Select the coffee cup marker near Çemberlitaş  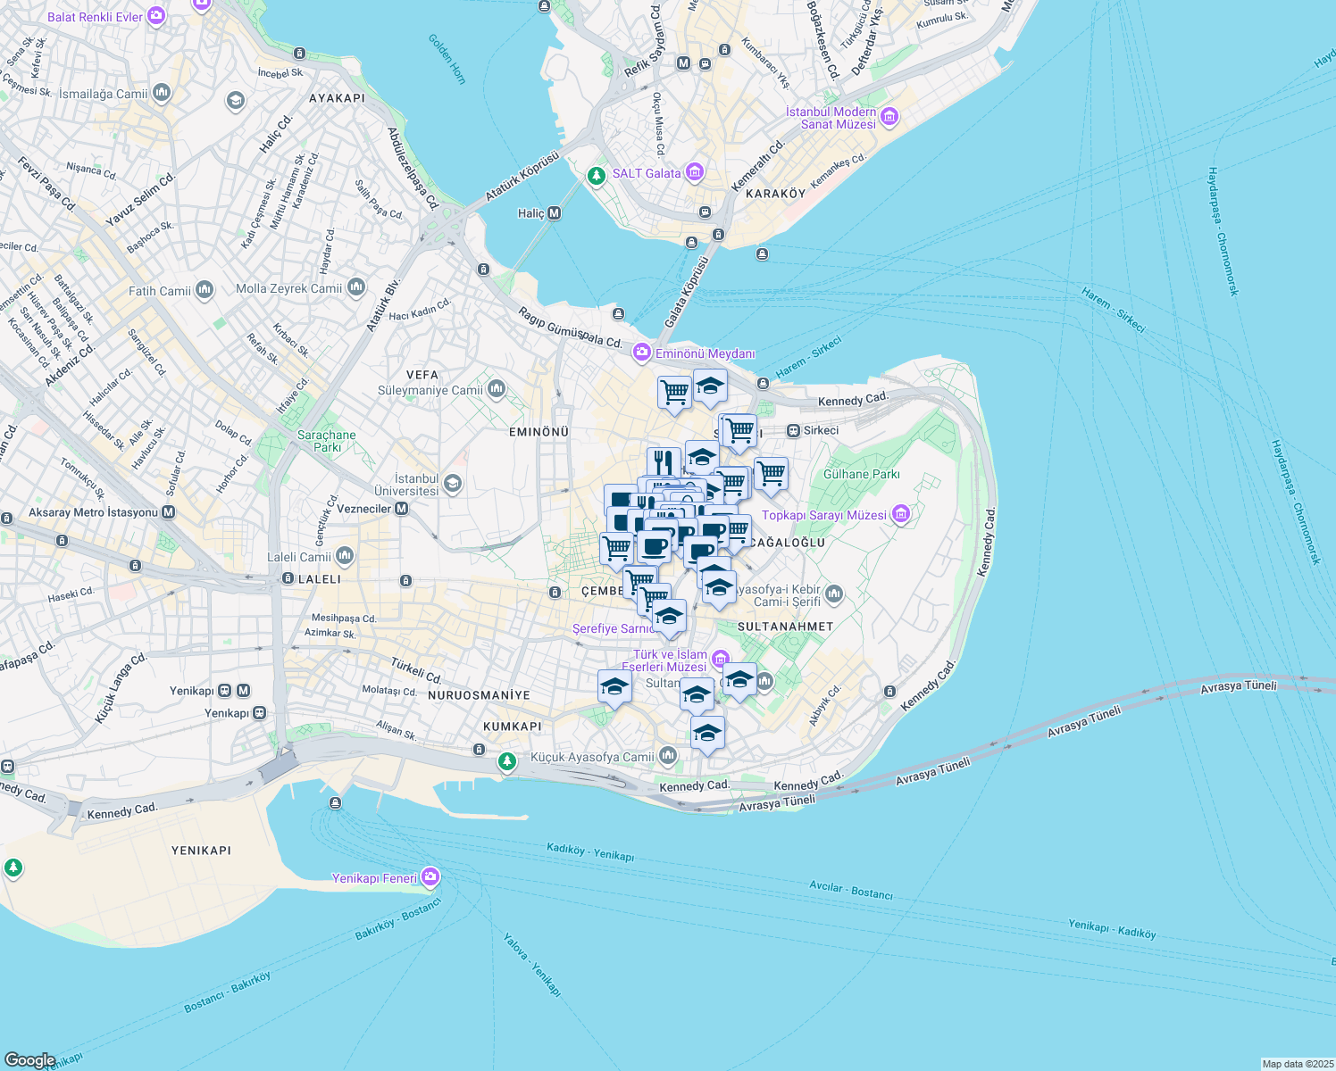click(655, 546)
